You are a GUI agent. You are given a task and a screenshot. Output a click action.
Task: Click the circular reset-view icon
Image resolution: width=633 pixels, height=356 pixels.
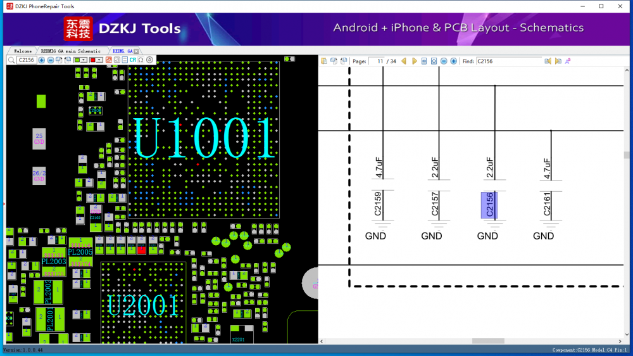150,60
